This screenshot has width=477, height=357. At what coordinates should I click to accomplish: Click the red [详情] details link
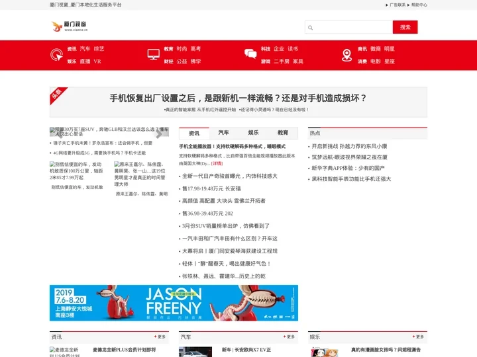point(217,163)
